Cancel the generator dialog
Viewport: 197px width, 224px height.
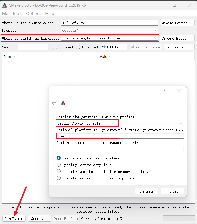click(172, 191)
